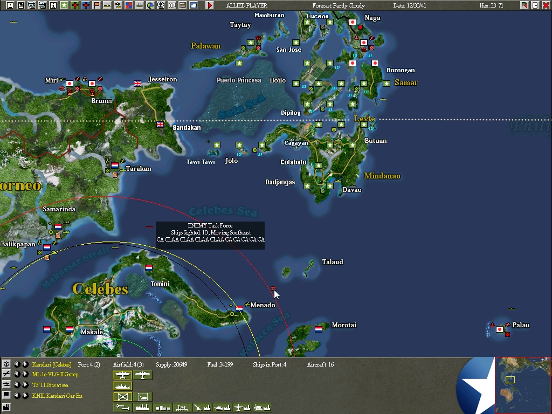Click the 'Date: 12/30/41' text
Viewport: 552px width, 414px height.
pyautogui.click(x=410, y=5)
